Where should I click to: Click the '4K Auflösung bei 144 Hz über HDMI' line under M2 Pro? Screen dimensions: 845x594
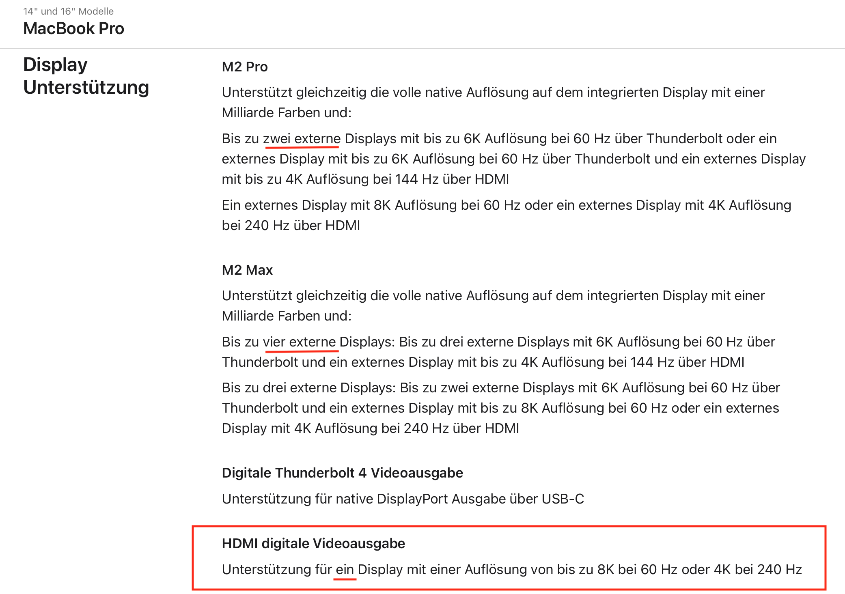pos(397,179)
